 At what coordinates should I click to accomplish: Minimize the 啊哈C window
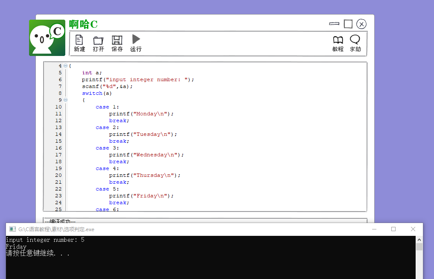point(334,24)
